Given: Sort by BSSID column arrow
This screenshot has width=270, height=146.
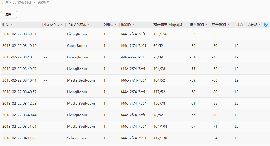Looking at the screenshot, I should point(133,25).
